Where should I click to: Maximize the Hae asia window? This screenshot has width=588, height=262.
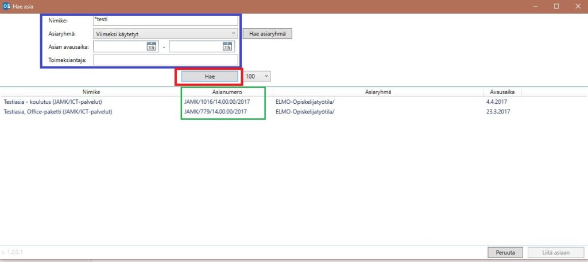[x=556, y=6]
